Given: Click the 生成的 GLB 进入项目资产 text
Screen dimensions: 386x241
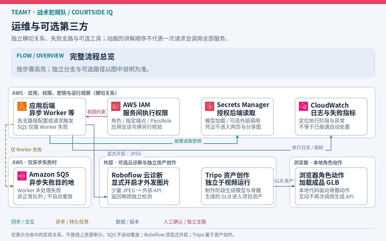Looking at the screenshot, I should click(x=234, y=197).
